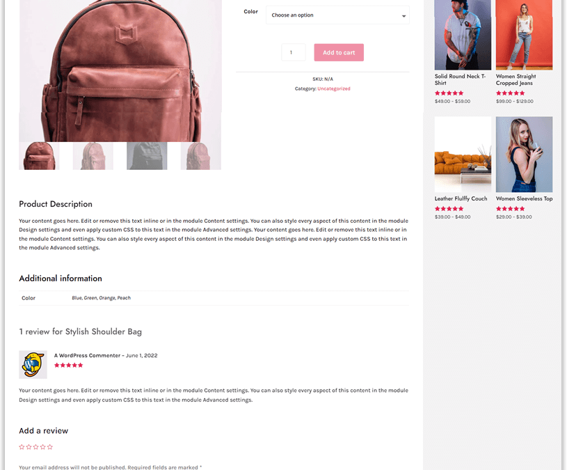The image size is (567, 470).
Task: Click the Women Sleeveless Top product image
Action: pyautogui.click(x=524, y=154)
